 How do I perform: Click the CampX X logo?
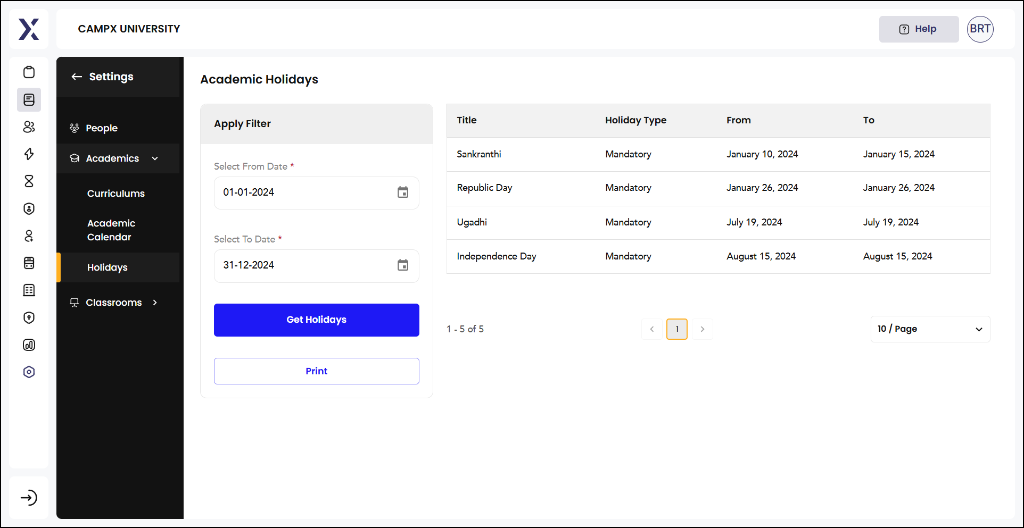(29, 29)
